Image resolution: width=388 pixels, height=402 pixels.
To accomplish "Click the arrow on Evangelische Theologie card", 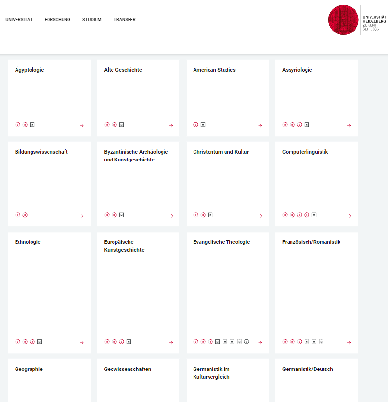I will pyautogui.click(x=260, y=342).
